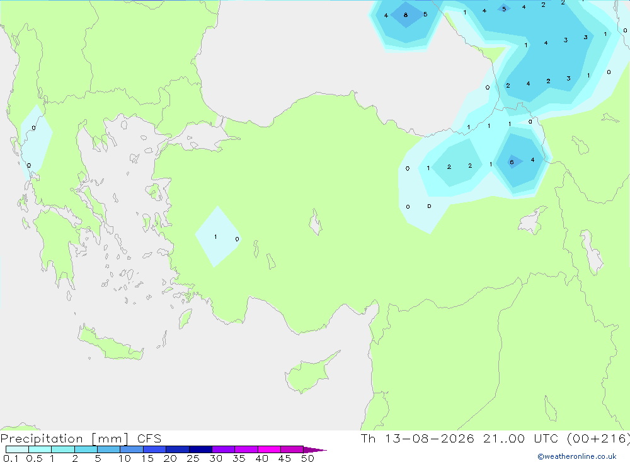Choose the 45–50 mm legend swatch

point(292,449)
